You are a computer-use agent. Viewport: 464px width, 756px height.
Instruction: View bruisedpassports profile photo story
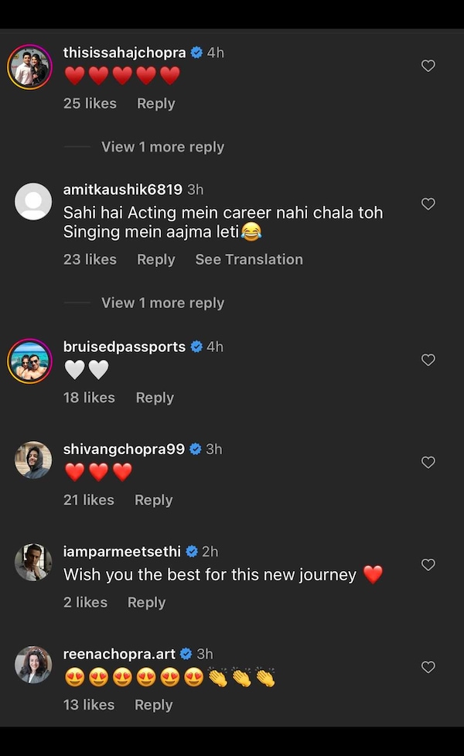[30, 361]
